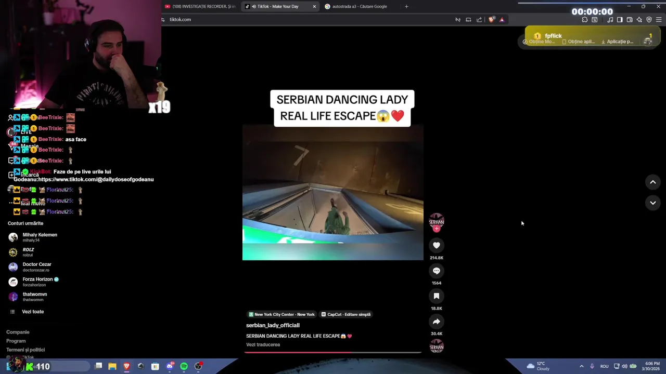Open Task View from the taskbar

click(98, 366)
